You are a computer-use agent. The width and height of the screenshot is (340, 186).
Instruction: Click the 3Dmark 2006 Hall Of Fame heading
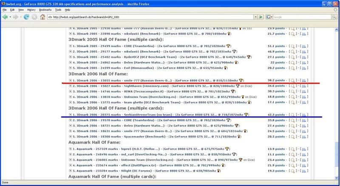[x=98, y=74]
